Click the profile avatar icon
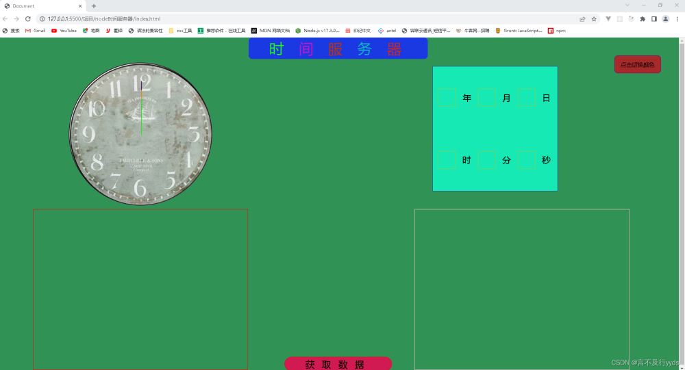 [665, 18]
